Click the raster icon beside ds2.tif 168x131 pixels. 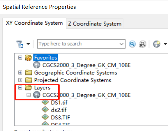[45, 110]
